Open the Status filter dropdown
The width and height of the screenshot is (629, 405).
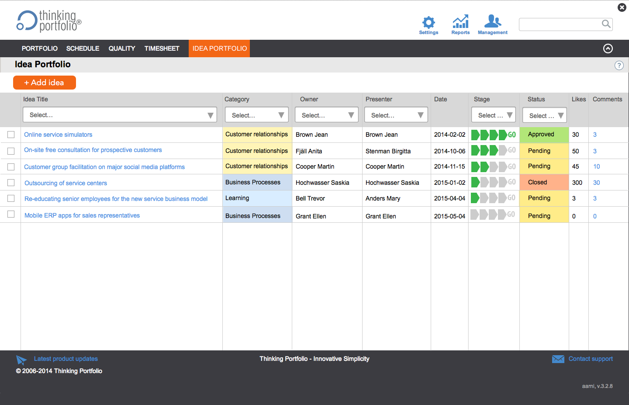545,115
